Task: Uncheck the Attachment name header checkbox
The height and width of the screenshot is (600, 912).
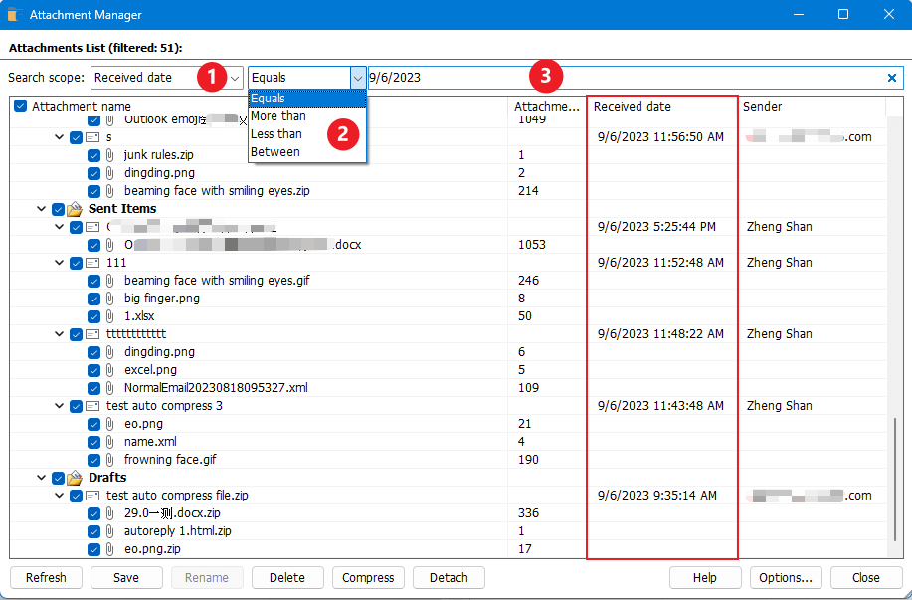Action: tap(22, 106)
